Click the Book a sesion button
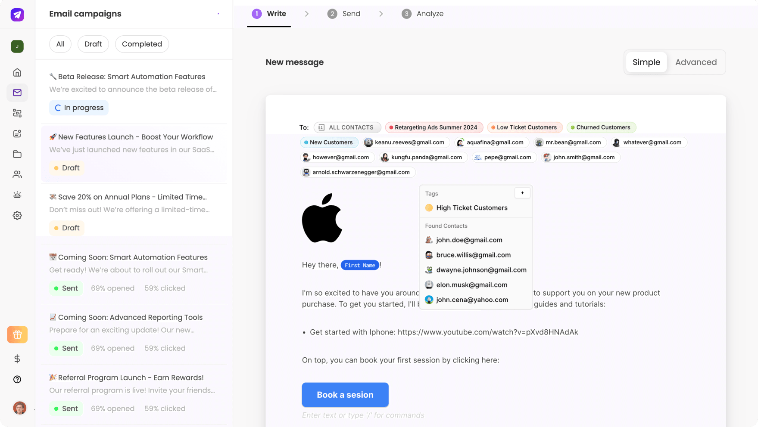The image size is (758, 427). click(x=345, y=395)
